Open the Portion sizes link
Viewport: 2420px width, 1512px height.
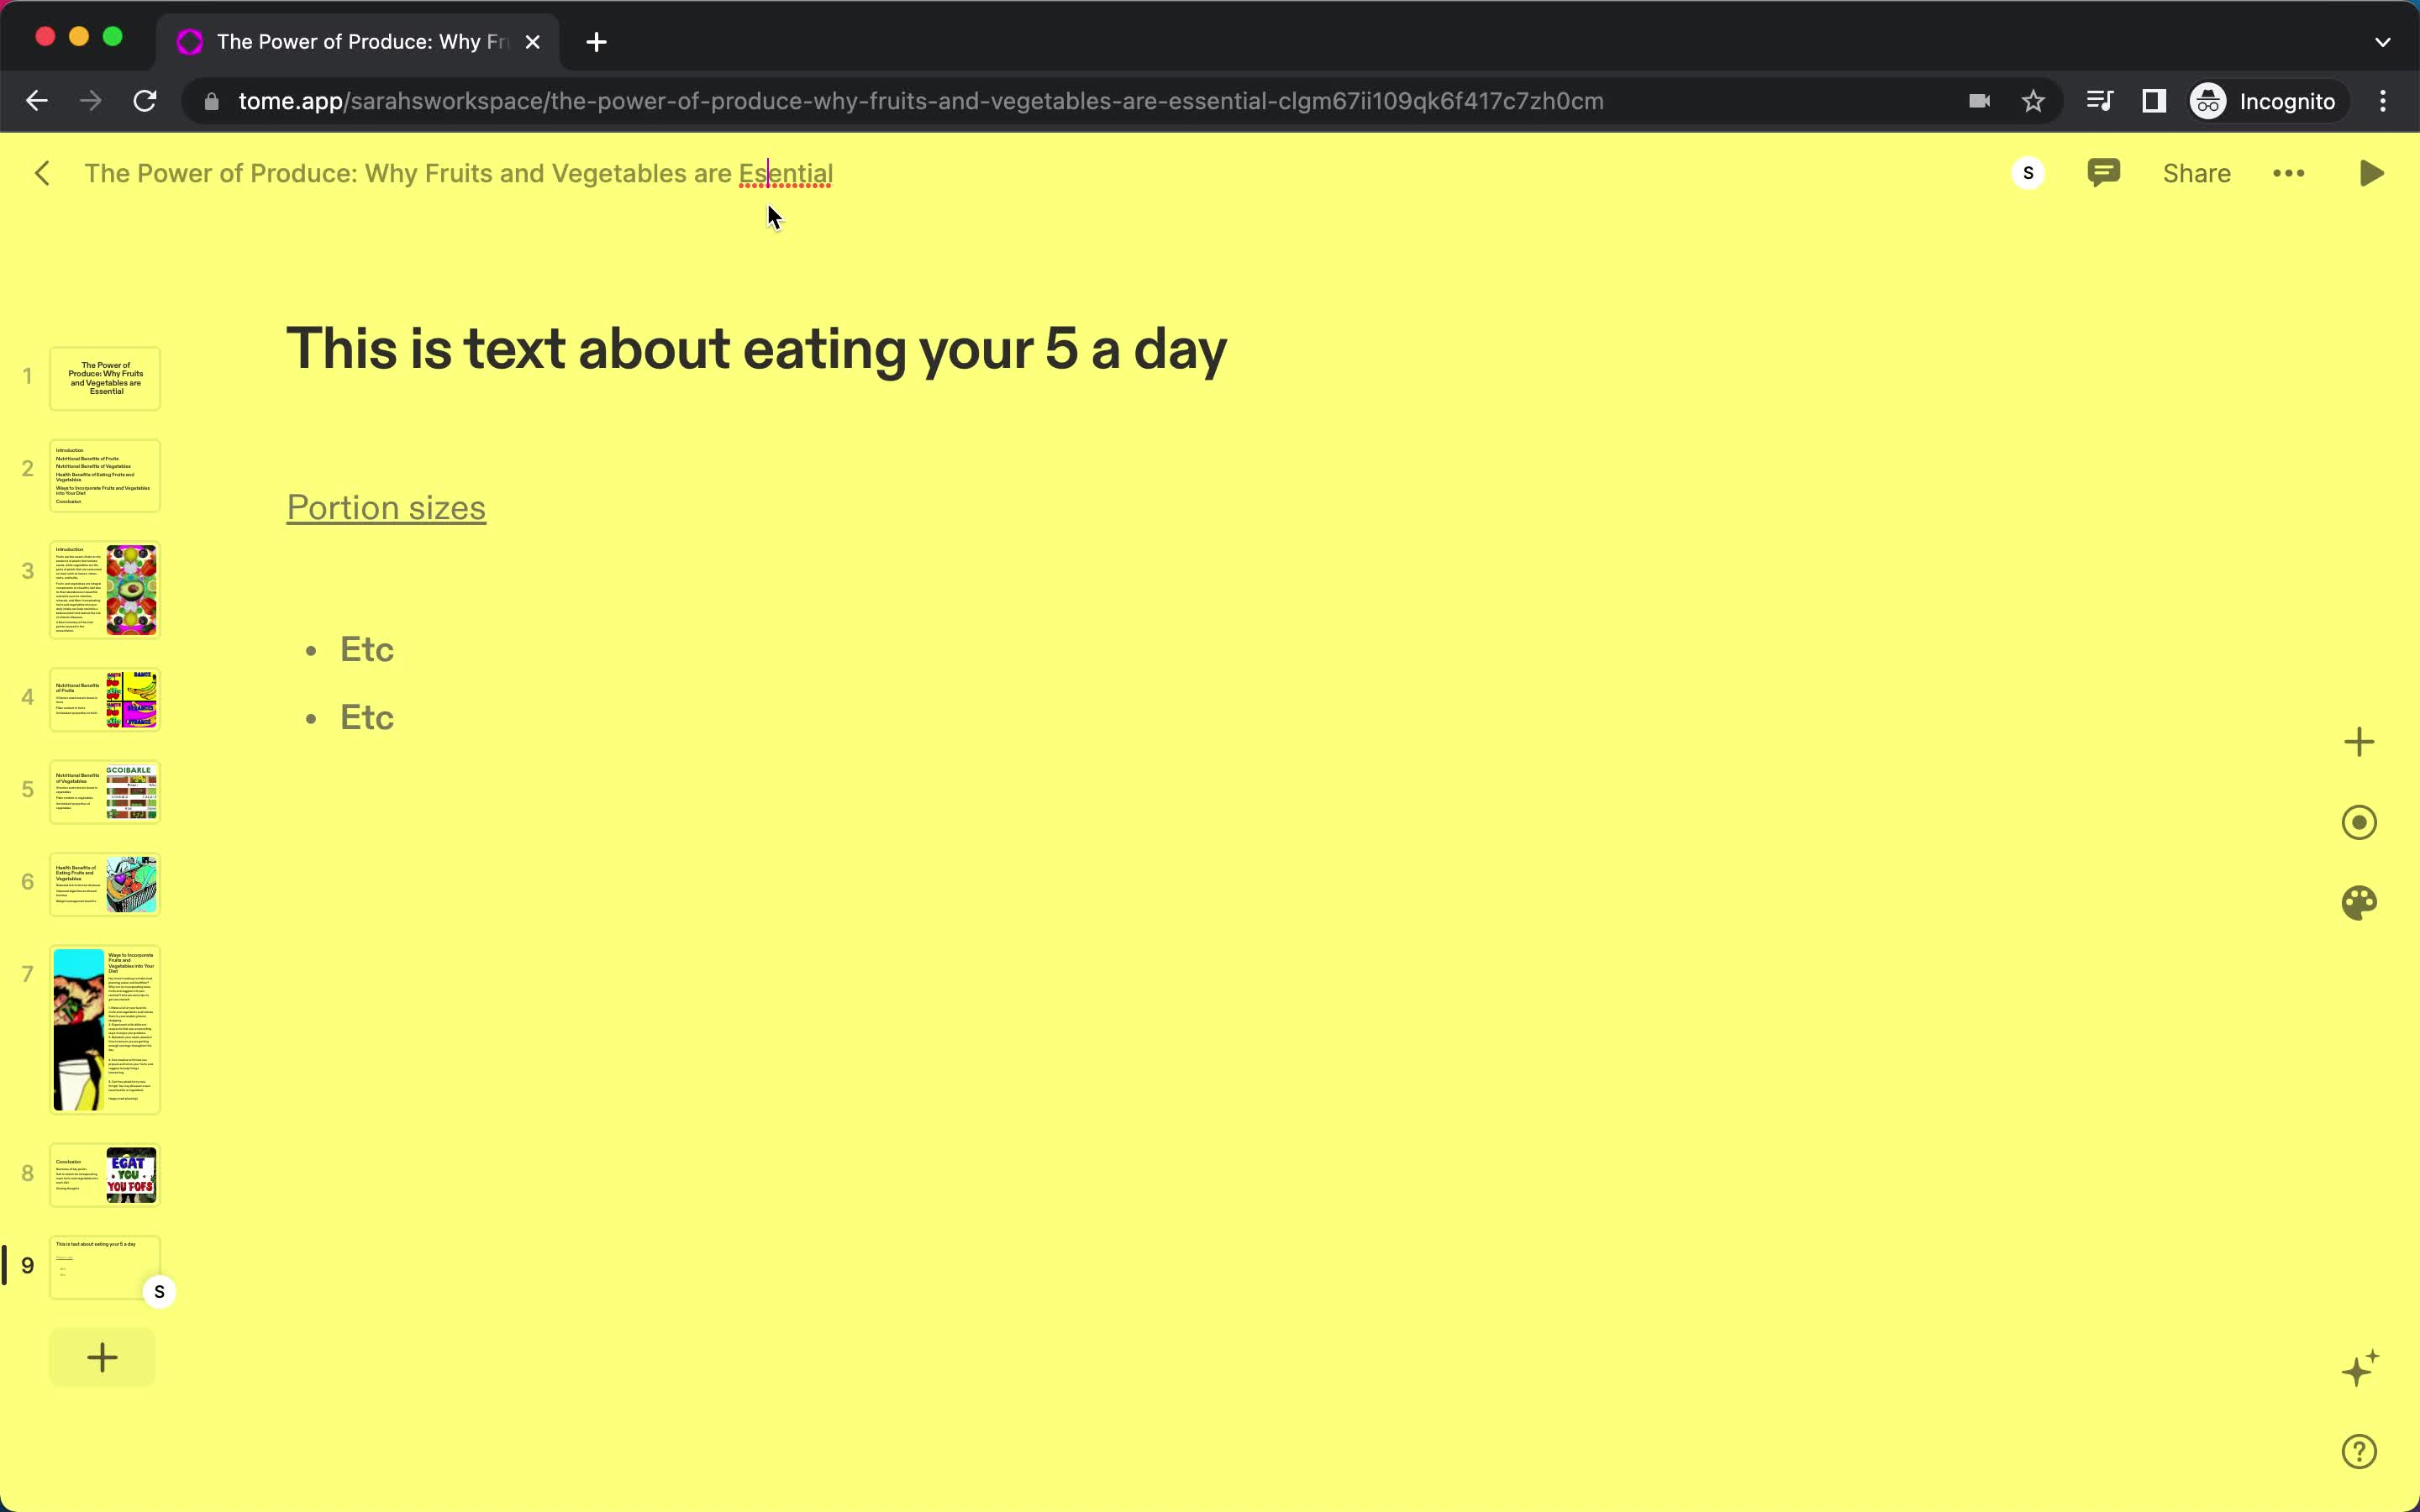[x=385, y=507]
